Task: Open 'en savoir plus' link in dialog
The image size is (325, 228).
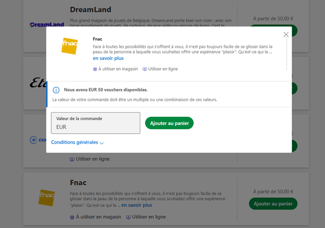Action: tap(108, 58)
